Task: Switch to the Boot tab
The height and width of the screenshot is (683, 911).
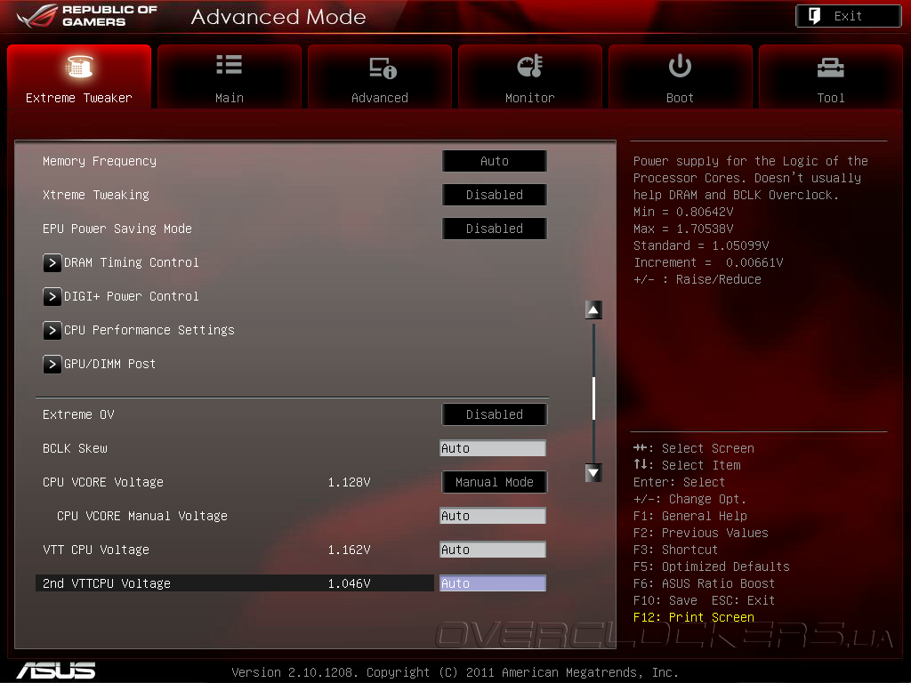Action: 681,76
